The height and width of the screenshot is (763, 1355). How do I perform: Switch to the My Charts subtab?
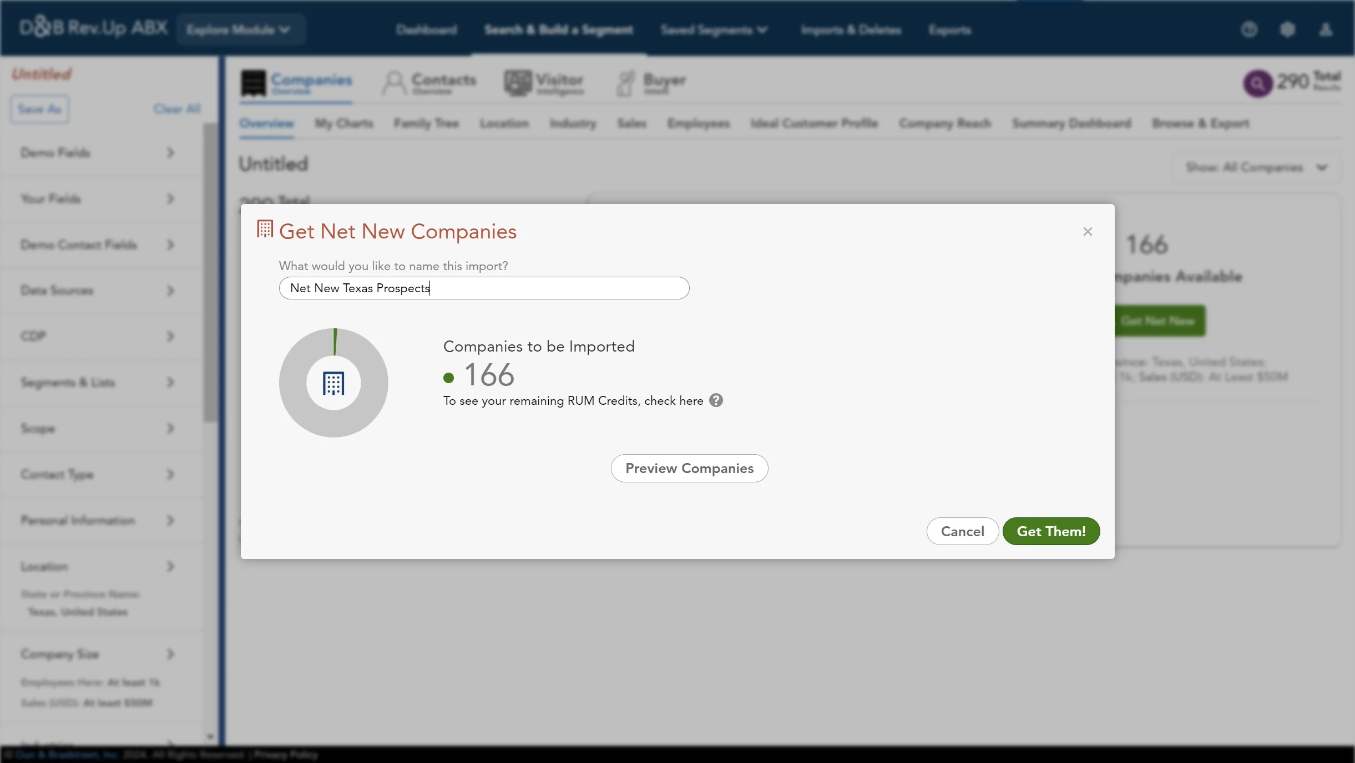click(x=344, y=123)
